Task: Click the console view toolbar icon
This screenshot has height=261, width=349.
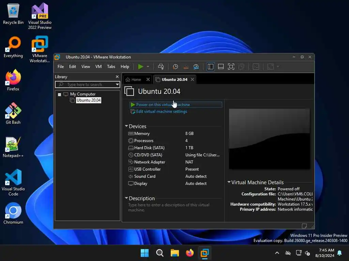Action: click(256, 67)
